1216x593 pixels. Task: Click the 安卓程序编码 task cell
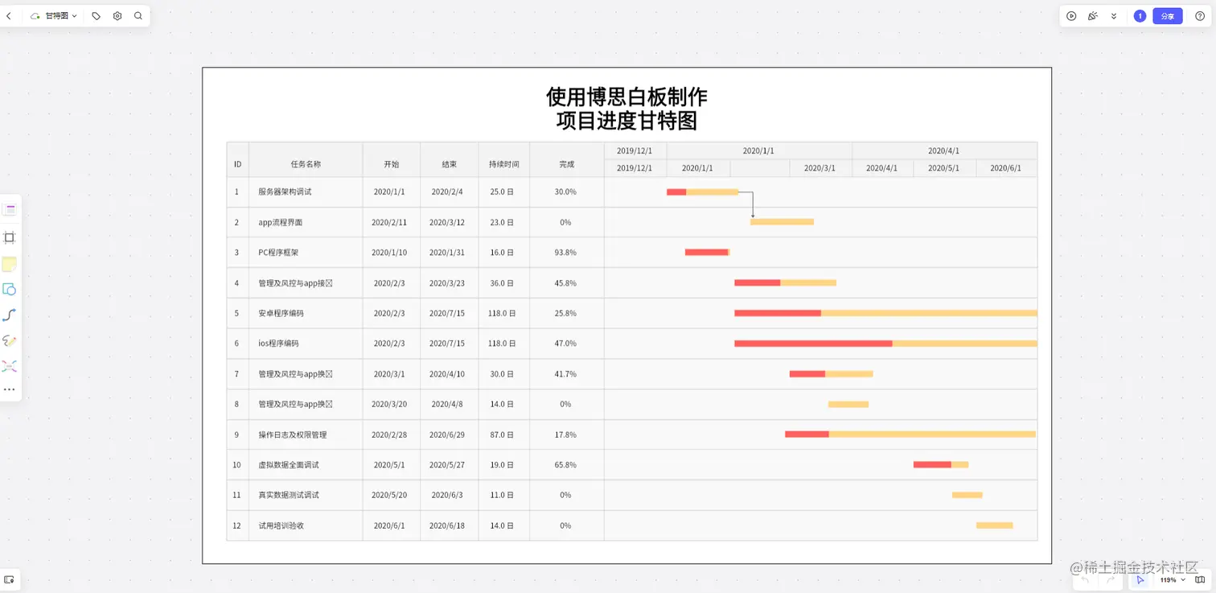click(306, 313)
